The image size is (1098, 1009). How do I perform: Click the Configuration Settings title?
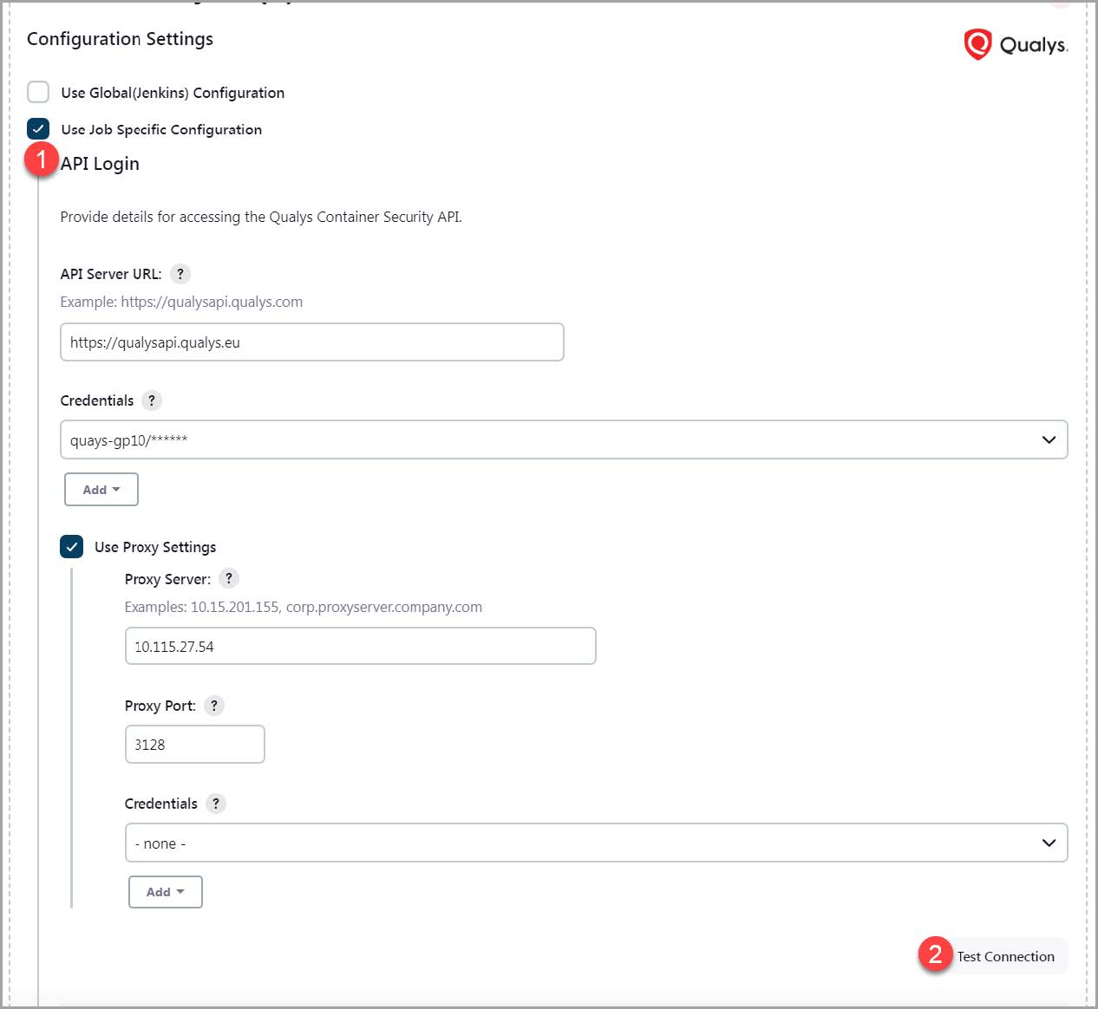click(120, 38)
